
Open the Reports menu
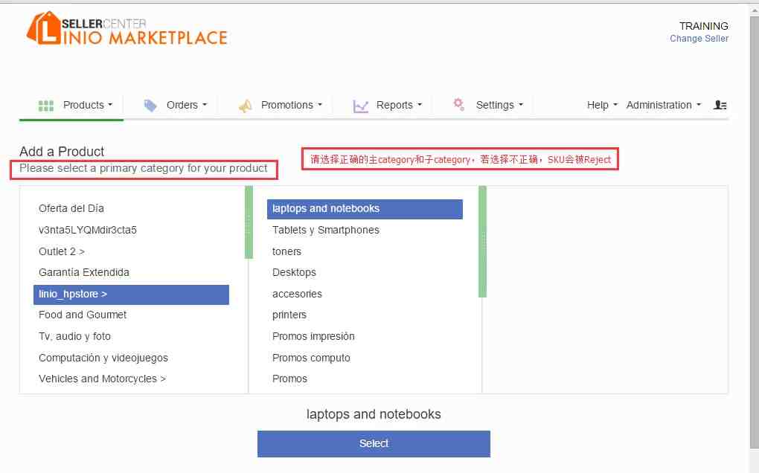coord(398,106)
